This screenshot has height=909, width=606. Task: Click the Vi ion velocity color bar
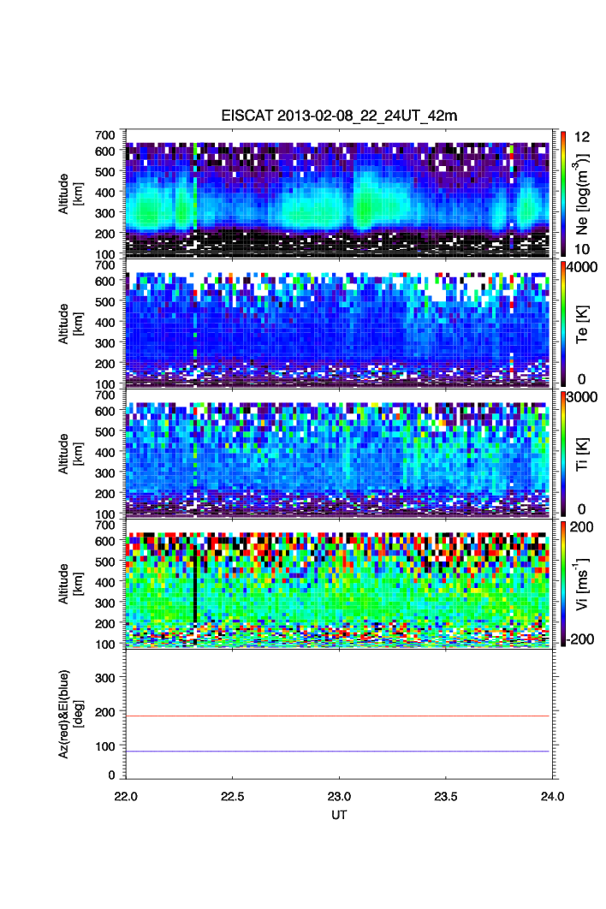pos(563,583)
